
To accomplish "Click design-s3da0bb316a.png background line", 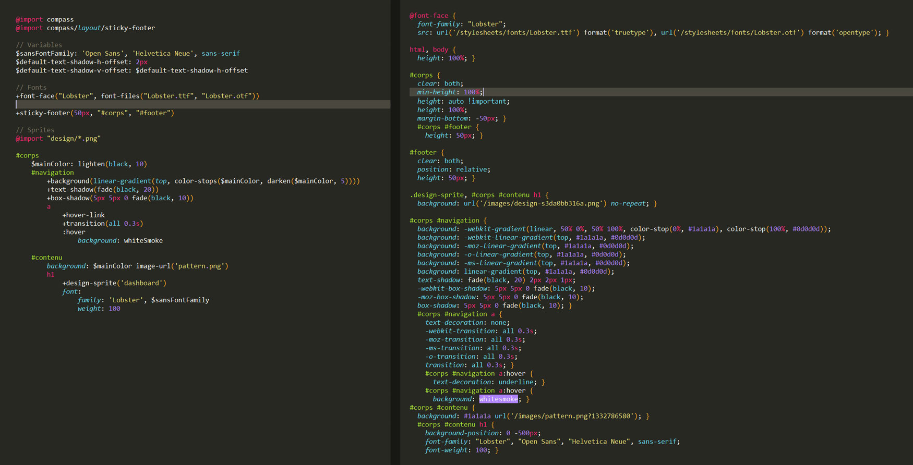I will point(537,203).
